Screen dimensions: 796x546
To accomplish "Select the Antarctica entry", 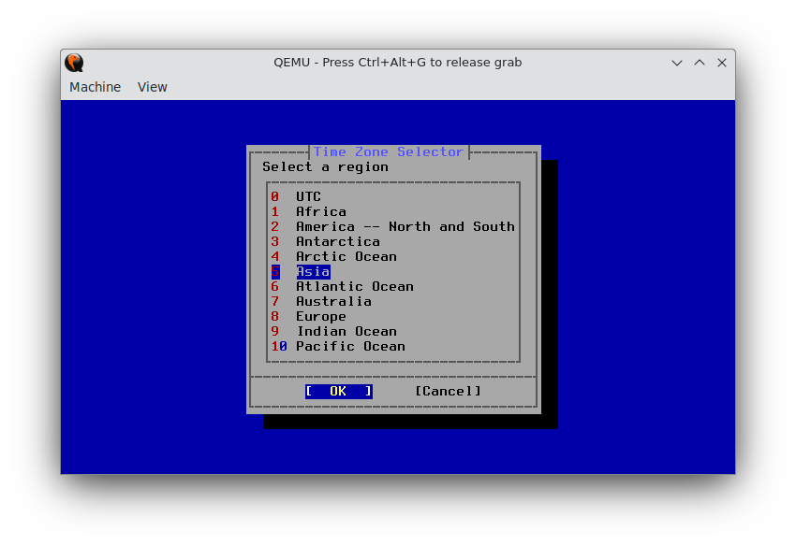I will (338, 241).
